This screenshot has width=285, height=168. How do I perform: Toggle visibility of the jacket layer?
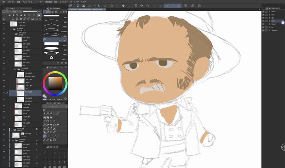tap(4, 52)
